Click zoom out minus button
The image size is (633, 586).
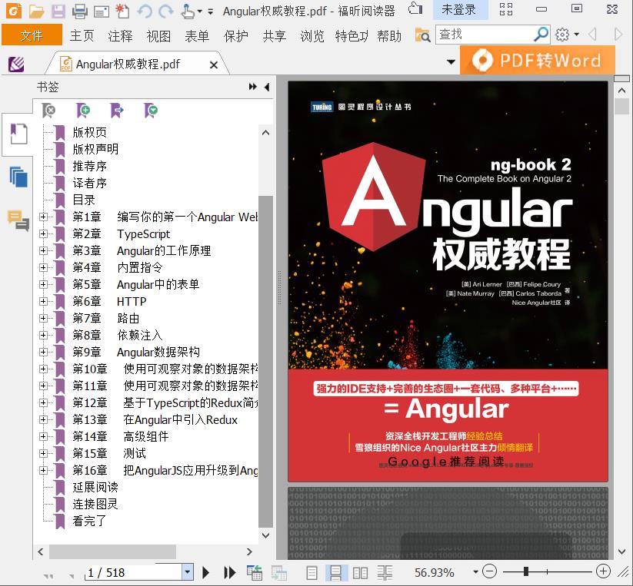pyautogui.click(x=490, y=571)
